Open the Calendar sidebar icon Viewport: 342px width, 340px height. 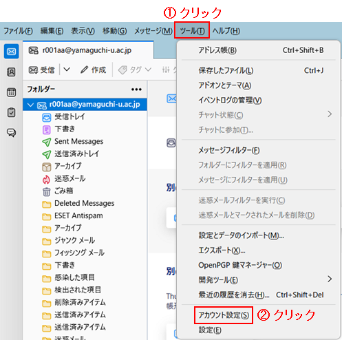point(11,92)
